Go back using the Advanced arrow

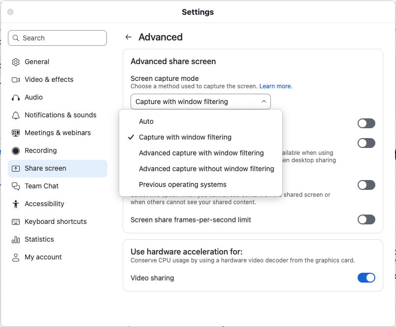click(x=129, y=37)
